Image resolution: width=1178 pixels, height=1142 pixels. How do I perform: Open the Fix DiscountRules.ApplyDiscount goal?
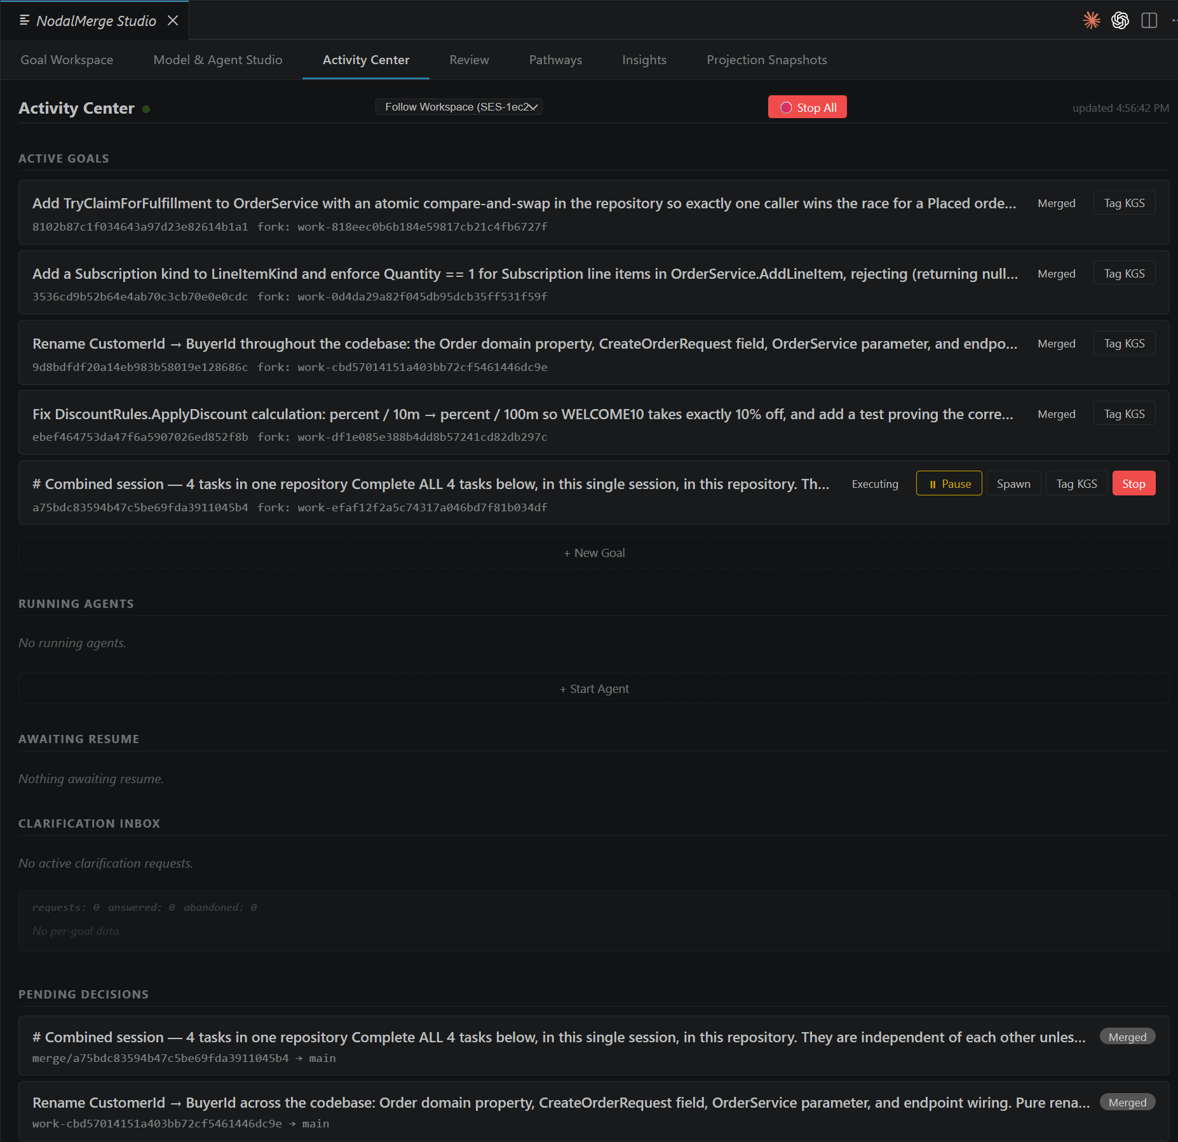523,414
